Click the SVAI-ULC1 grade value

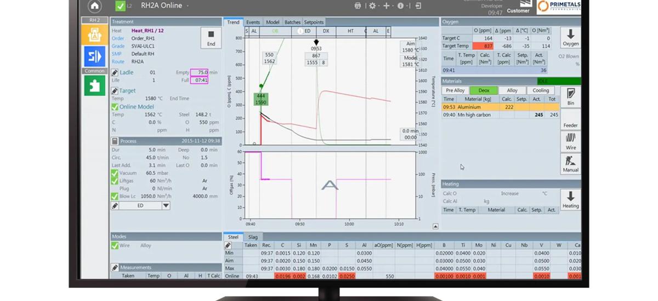(x=145, y=46)
